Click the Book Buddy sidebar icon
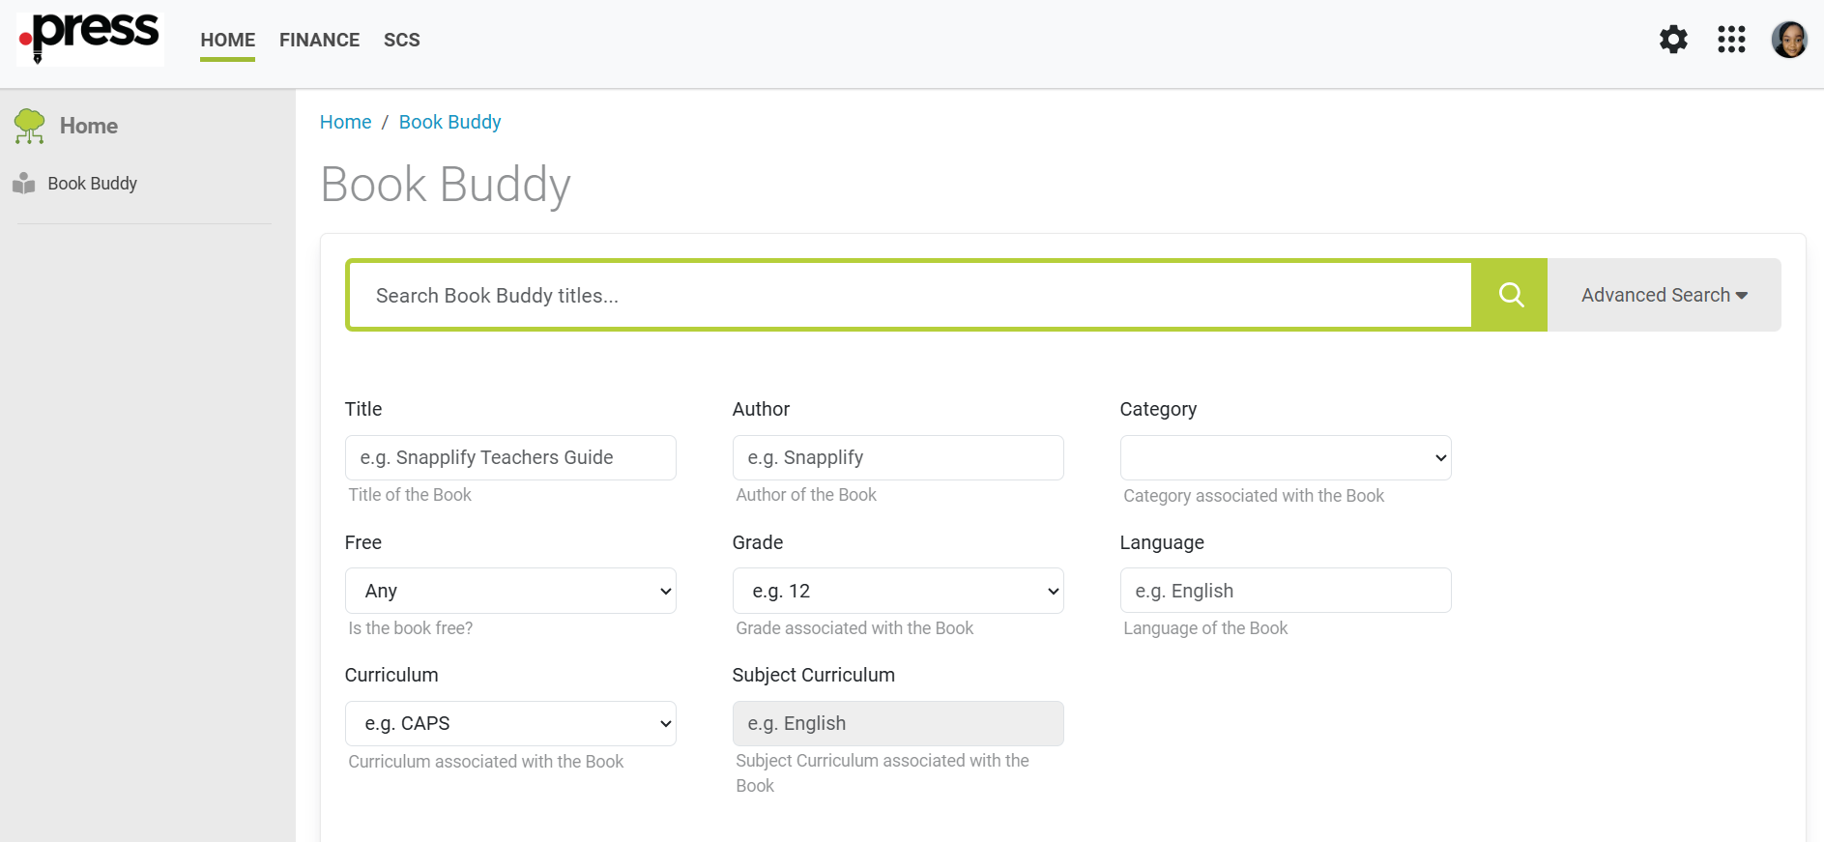The width and height of the screenshot is (1824, 842). [x=24, y=184]
